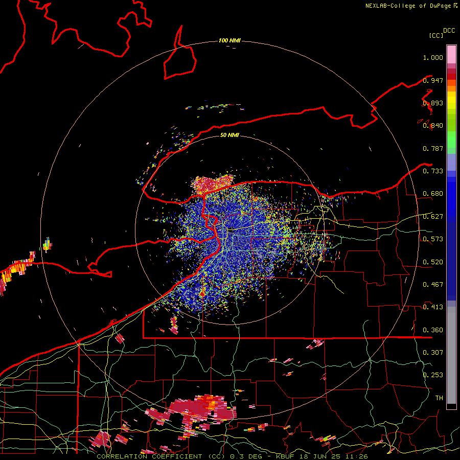Click the DCC label above the color bar
This screenshot has width=460, height=460.
tap(449, 31)
